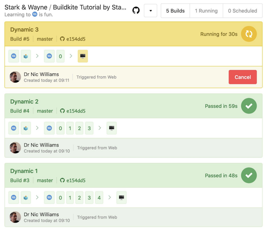Click the running spinner status icon
Screen dimensions: 269x231
(249, 34)
